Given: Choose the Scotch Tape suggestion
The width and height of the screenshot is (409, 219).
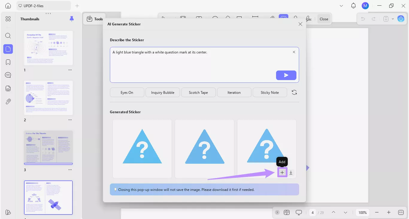Looking at the screenshot, I should tap(198, 93).
